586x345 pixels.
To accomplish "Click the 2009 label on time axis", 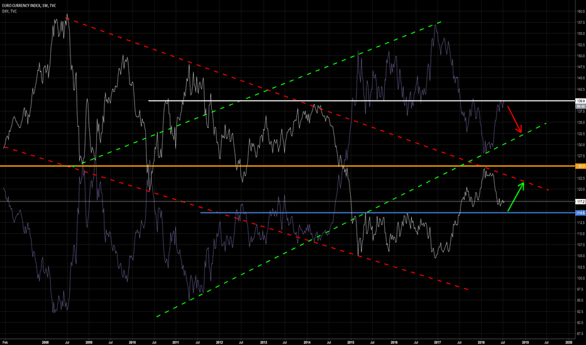I will click(89, 342).
